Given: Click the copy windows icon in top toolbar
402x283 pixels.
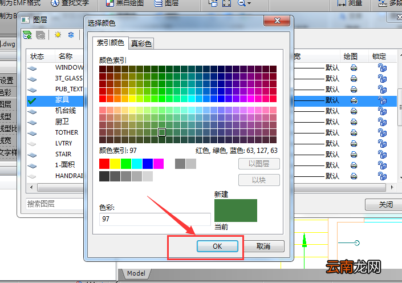Looking at the screenshot, I should point(213,3).
